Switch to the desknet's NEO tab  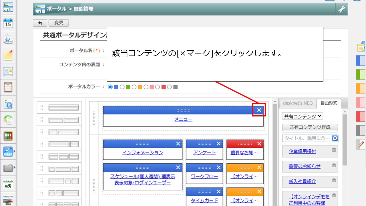298,103
